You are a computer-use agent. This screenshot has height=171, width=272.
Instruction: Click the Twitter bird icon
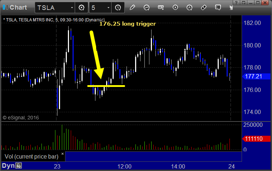point(231,7)
